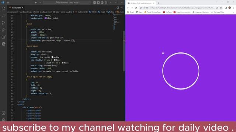
Task: Open the Search view in activity bar
Action: click(3, 15)
